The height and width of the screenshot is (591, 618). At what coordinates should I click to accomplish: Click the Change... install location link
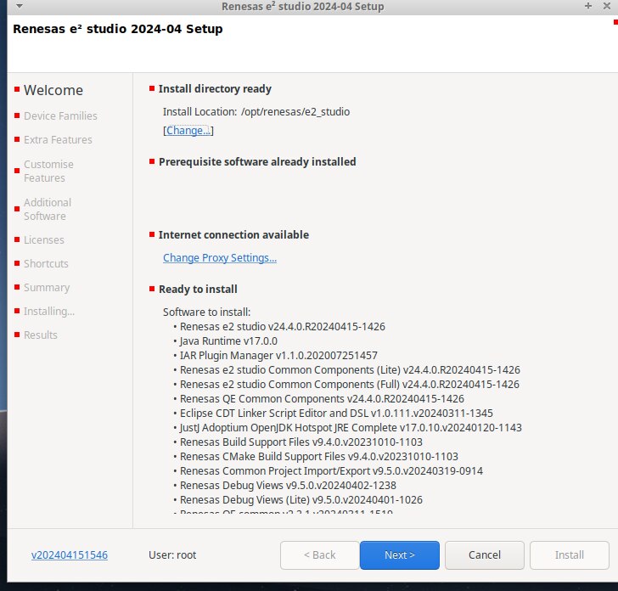coord(188,131)
